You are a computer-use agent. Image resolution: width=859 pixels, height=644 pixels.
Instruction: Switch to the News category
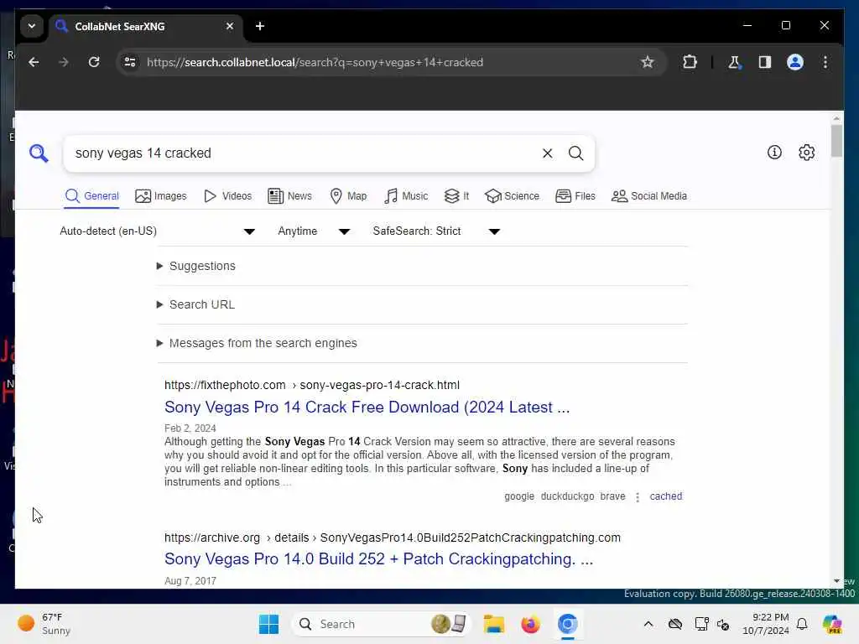(x=289, y=196)
